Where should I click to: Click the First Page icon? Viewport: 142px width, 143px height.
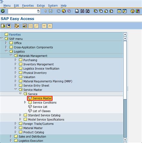(x=96, y=11)
